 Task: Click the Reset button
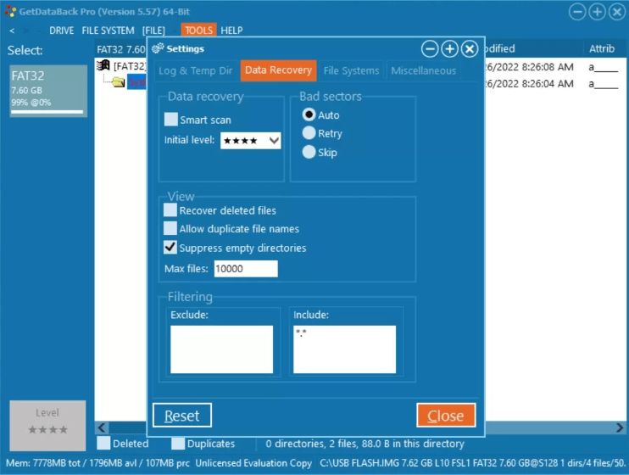[182, 415]
